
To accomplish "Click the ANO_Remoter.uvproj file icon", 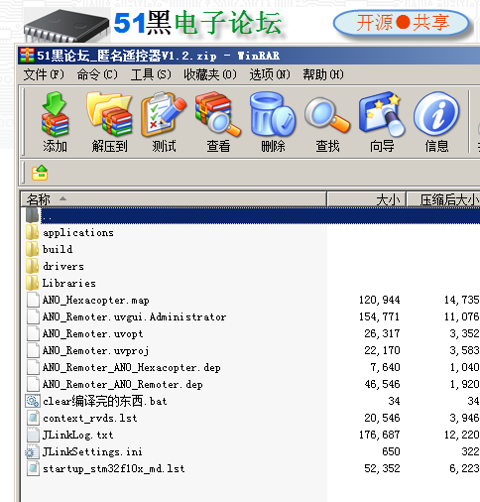I will tap(33, 350).
